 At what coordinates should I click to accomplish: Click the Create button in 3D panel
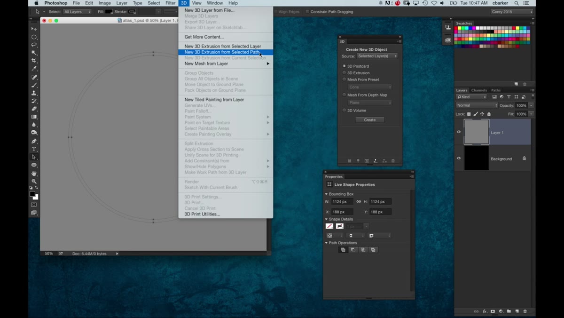tap(370, 120)
